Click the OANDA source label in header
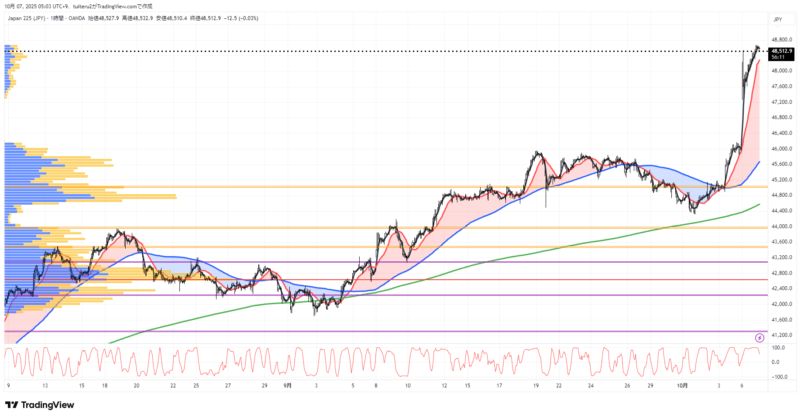 (77, 18)
